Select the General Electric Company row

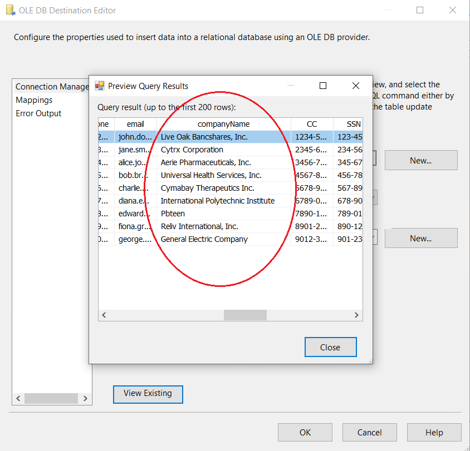(x=204, y=239)
